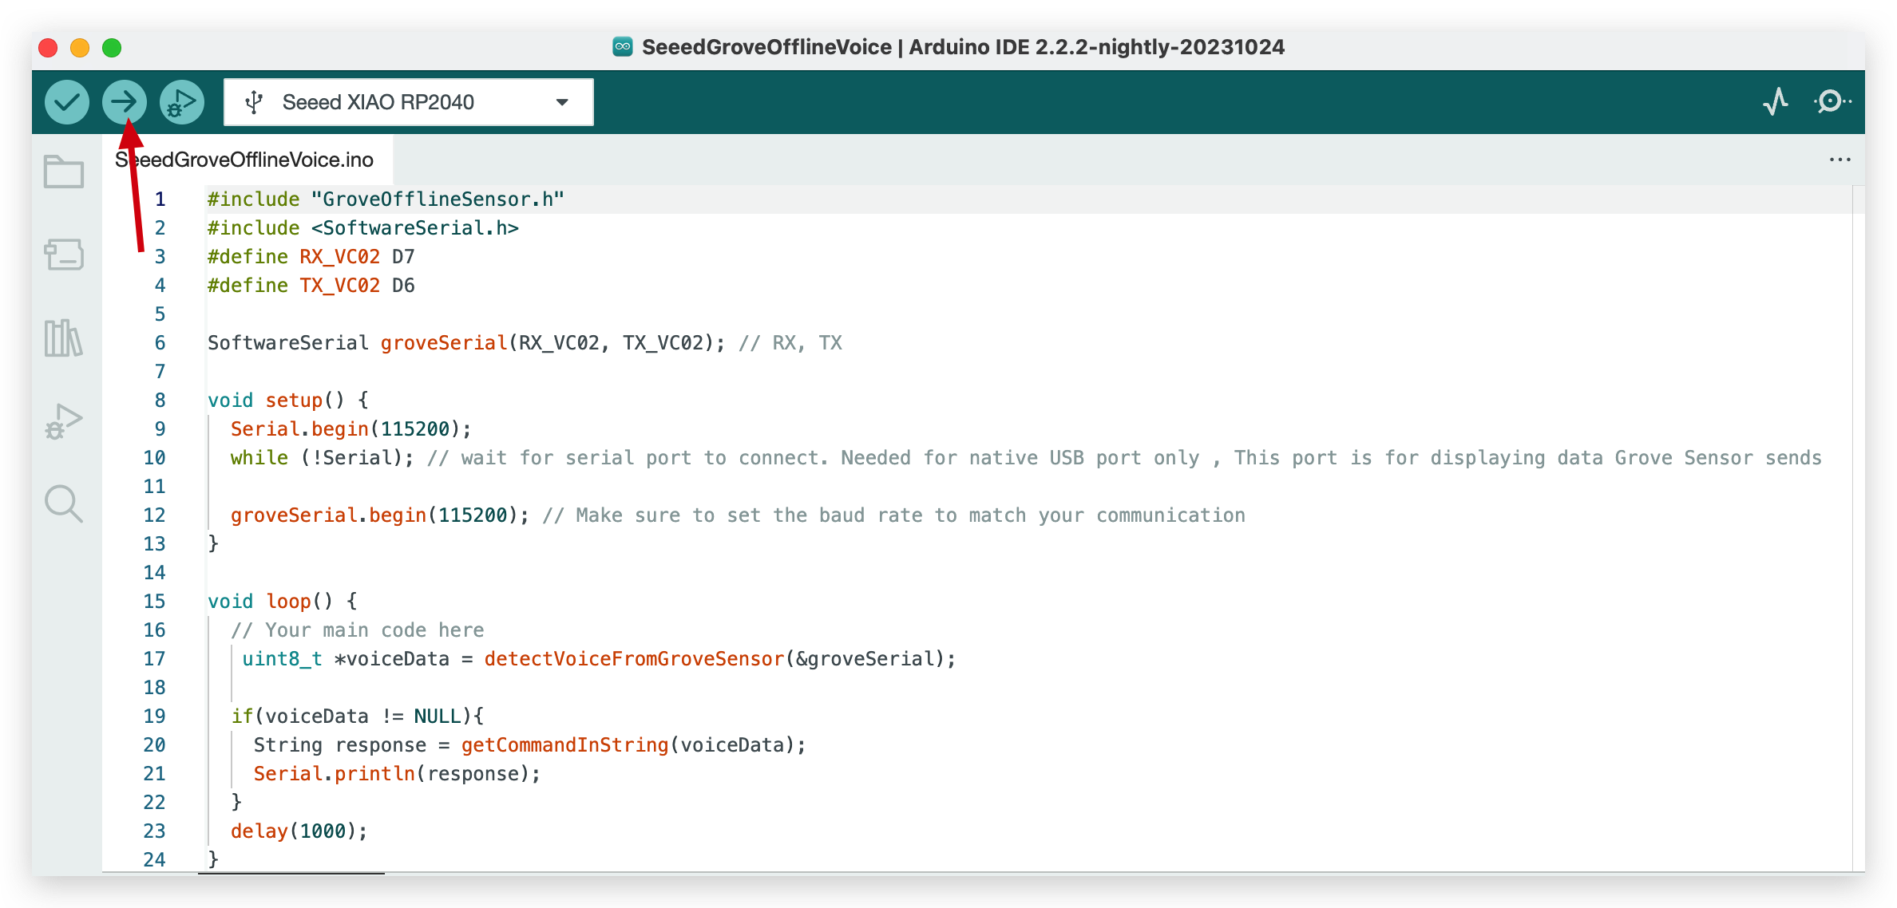The height and width of the screenshot is (908, 1897).
Task: Open the Serial Monitor
Action: pos(1832,102)
